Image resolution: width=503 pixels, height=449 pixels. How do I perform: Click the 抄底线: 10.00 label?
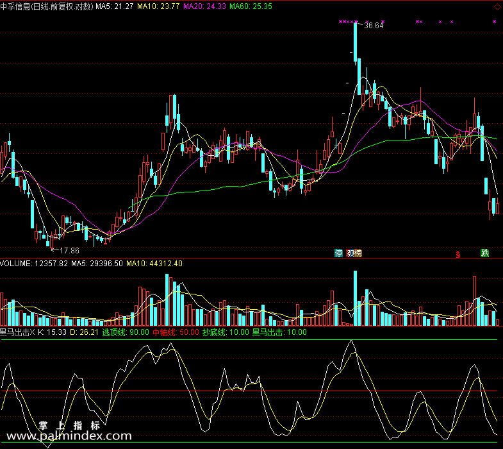pyautogui.click(x=226, y=332)
